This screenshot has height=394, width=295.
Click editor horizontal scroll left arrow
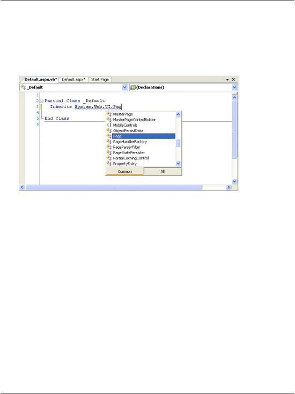pos(23,187)
